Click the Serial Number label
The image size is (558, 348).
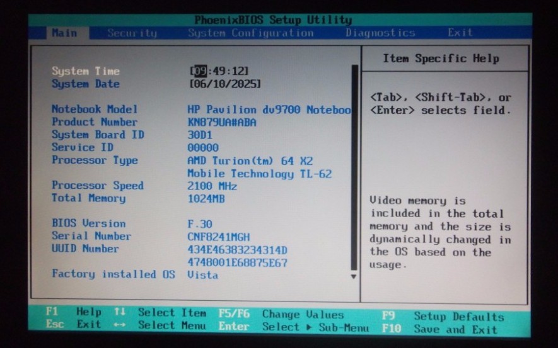point(91,236)
